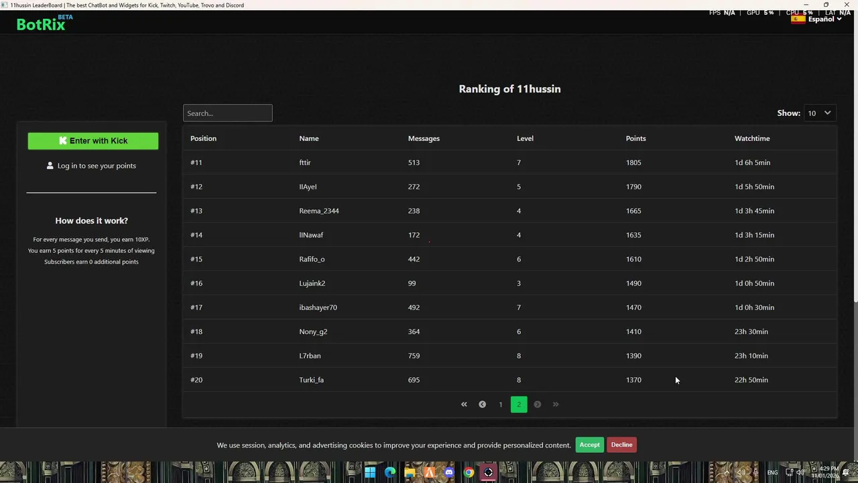This screenshot has width=858, height=483.
Task: Click the Watchtime column header
Action: 752,138
